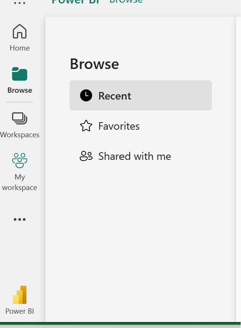This screenshot has height=328, width=241.
Task: Select the Favorites tab in Browse
Action: coord(141,126)
